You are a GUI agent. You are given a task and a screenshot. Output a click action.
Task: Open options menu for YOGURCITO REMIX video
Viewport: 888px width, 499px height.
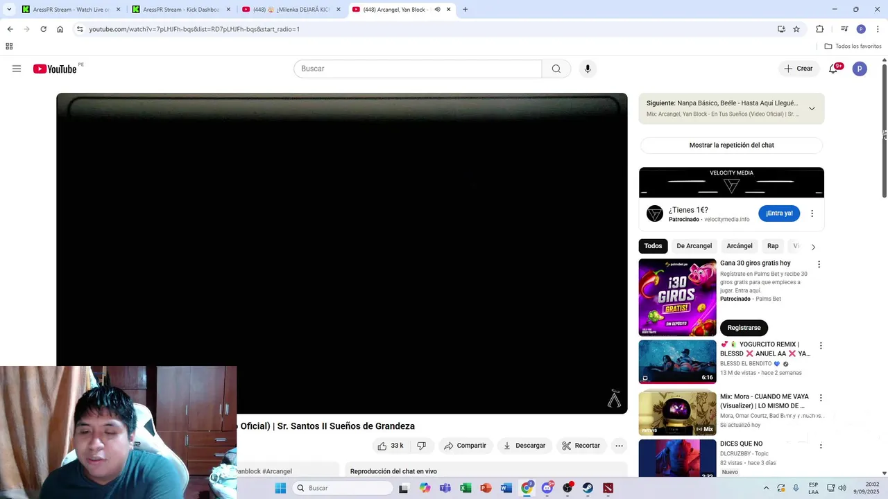coord(821,345)
